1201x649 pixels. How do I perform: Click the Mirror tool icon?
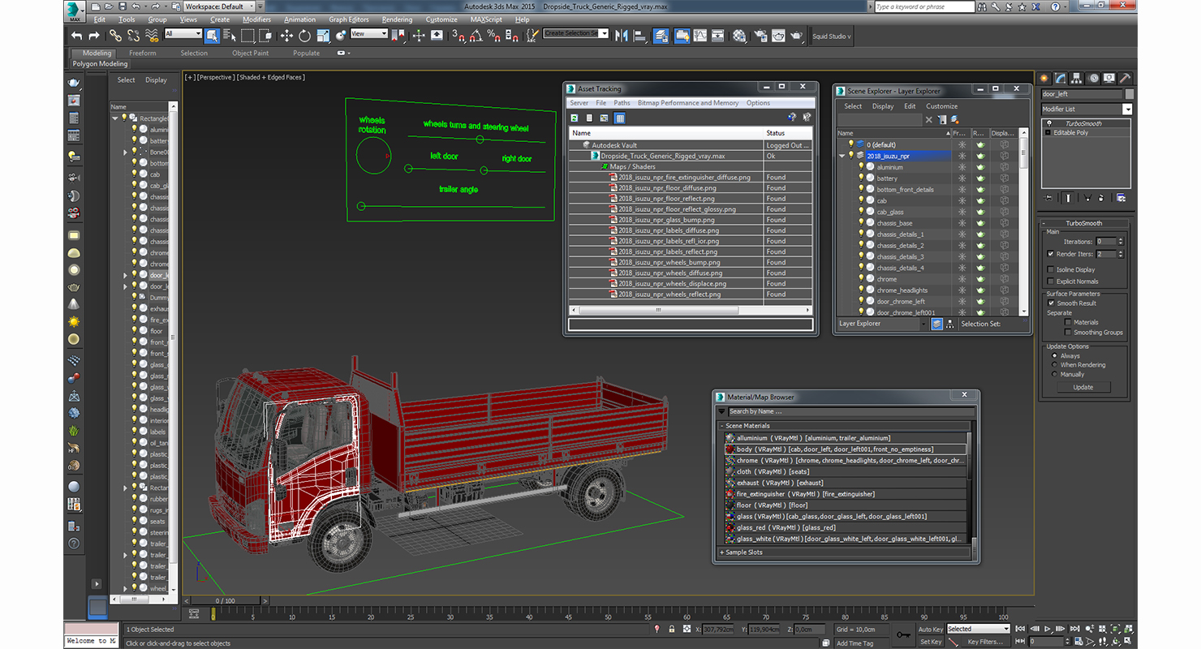tap(622, 36)
